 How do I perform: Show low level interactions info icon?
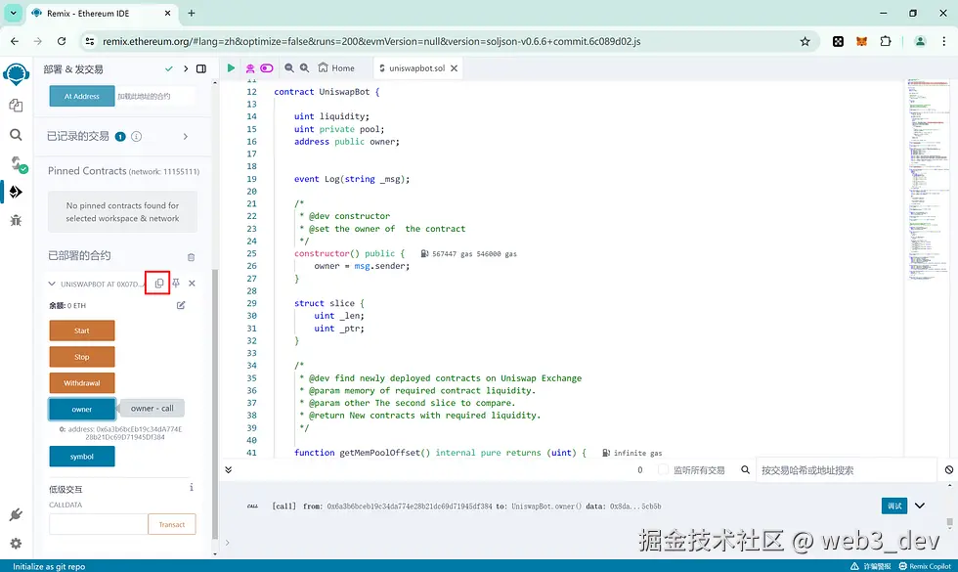pyautogui.click(x=192, y=487)
